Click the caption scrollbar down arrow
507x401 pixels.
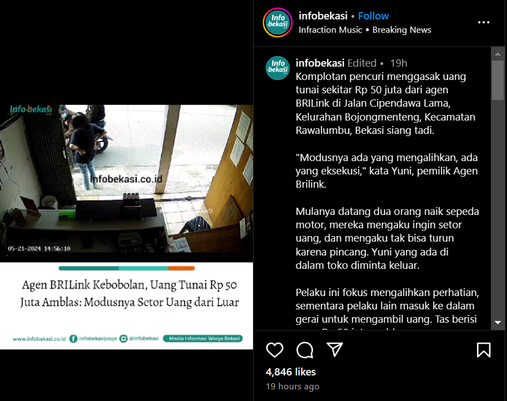tap(498, 323)
